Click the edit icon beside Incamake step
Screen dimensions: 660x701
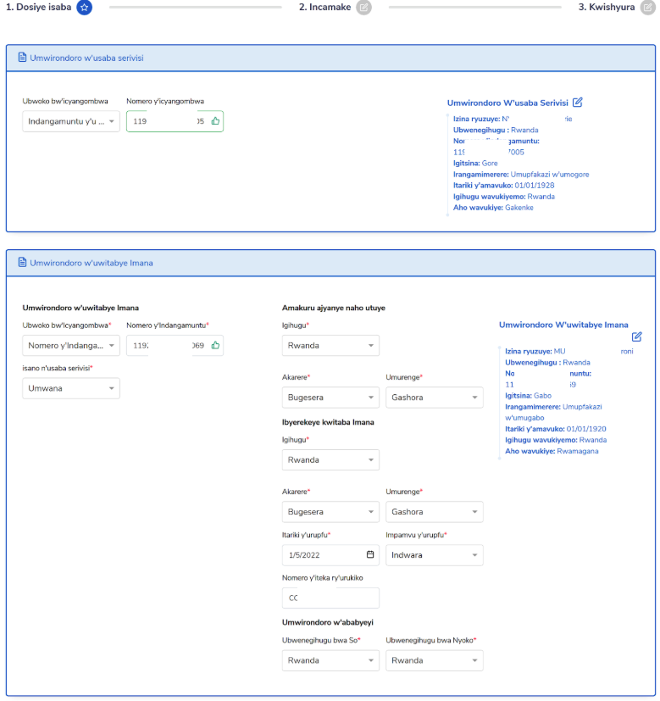[363, 7]
